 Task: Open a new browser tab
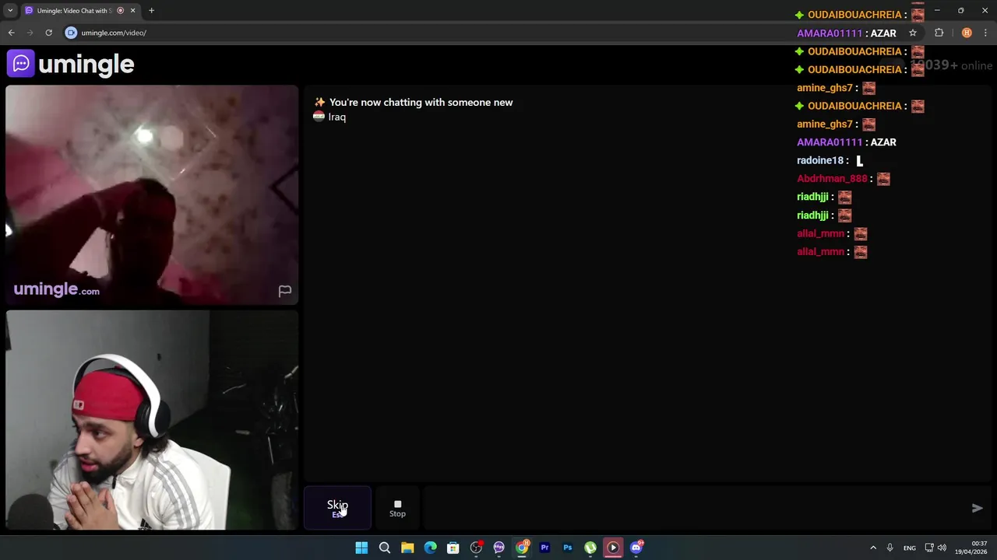point(151,10)
